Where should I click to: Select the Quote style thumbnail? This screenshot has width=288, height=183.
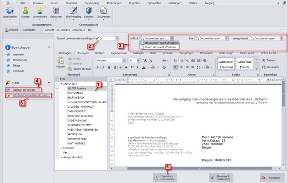(244, 64)
